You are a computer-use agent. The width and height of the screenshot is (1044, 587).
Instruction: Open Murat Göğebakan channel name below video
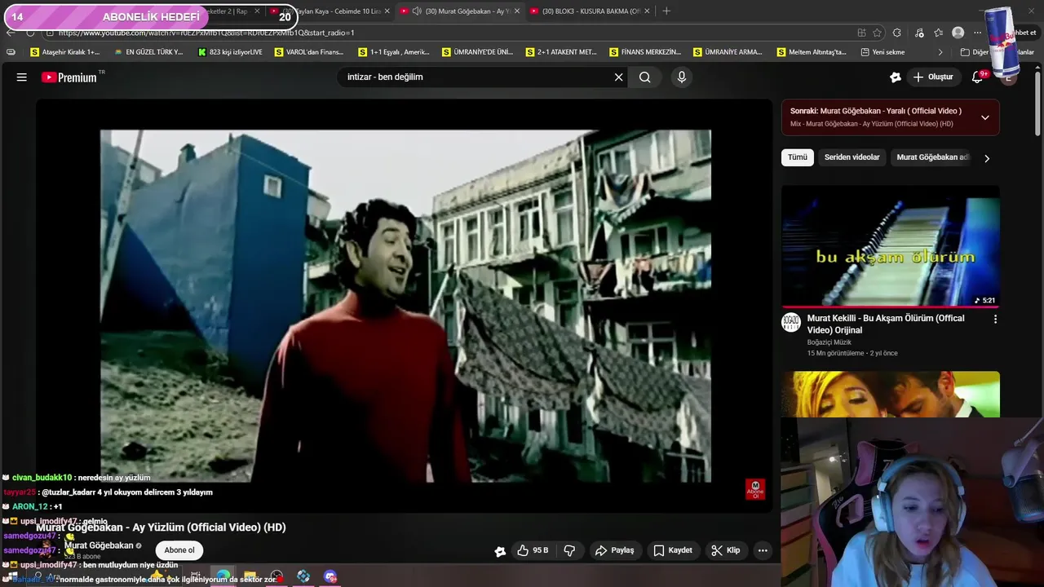pyautogui.click(x=99, y=545)
